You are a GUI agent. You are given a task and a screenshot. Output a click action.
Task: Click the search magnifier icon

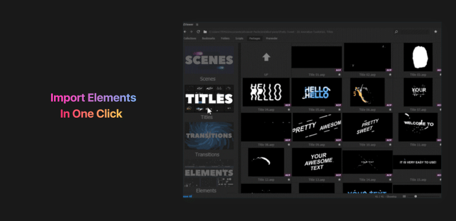tap(396, 31)
